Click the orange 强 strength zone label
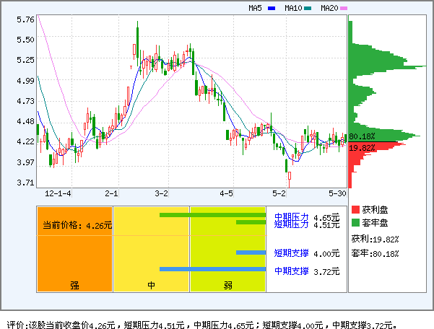434x329 pixels. pos(74,285)
